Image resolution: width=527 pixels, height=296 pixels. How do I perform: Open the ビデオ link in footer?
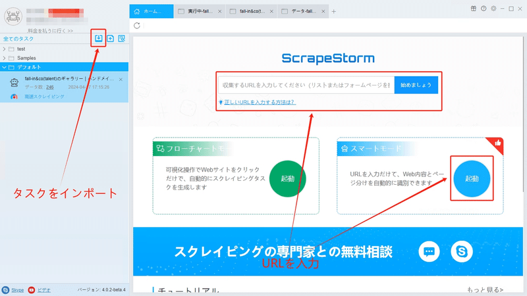pos(43,290)
